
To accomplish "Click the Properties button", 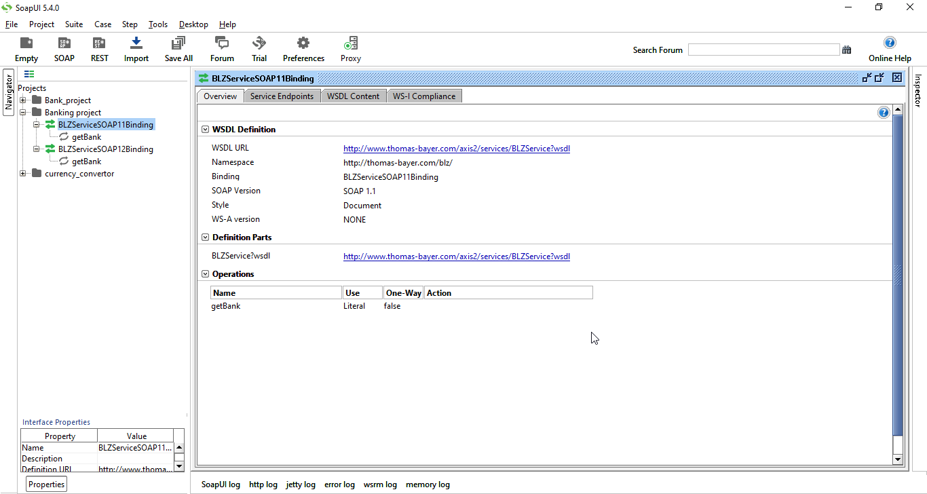I will click(45, 484).
